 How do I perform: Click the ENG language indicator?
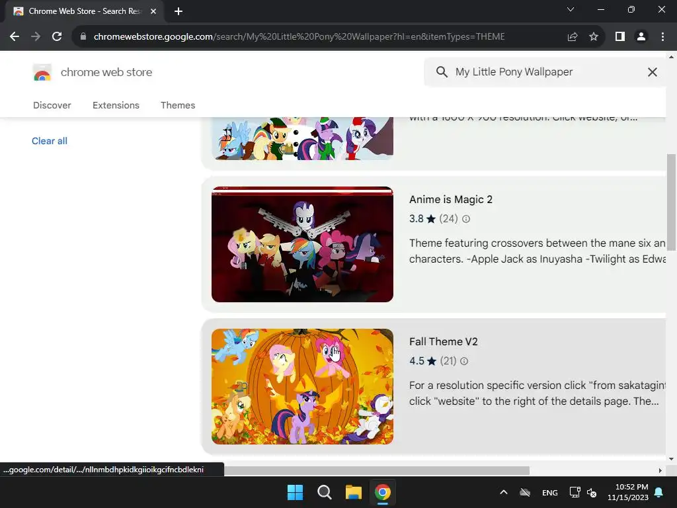pyautogui.click(x=549, y=493)
